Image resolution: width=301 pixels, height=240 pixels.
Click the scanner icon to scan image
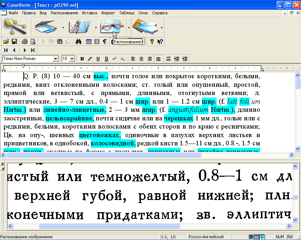pos(46,27)
